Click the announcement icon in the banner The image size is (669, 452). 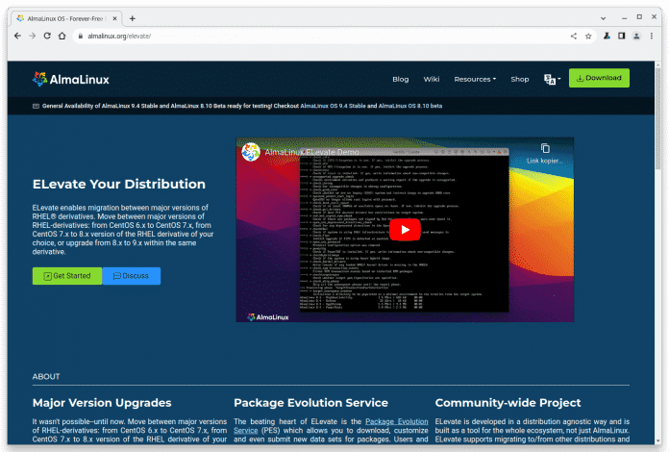(36, 107)
